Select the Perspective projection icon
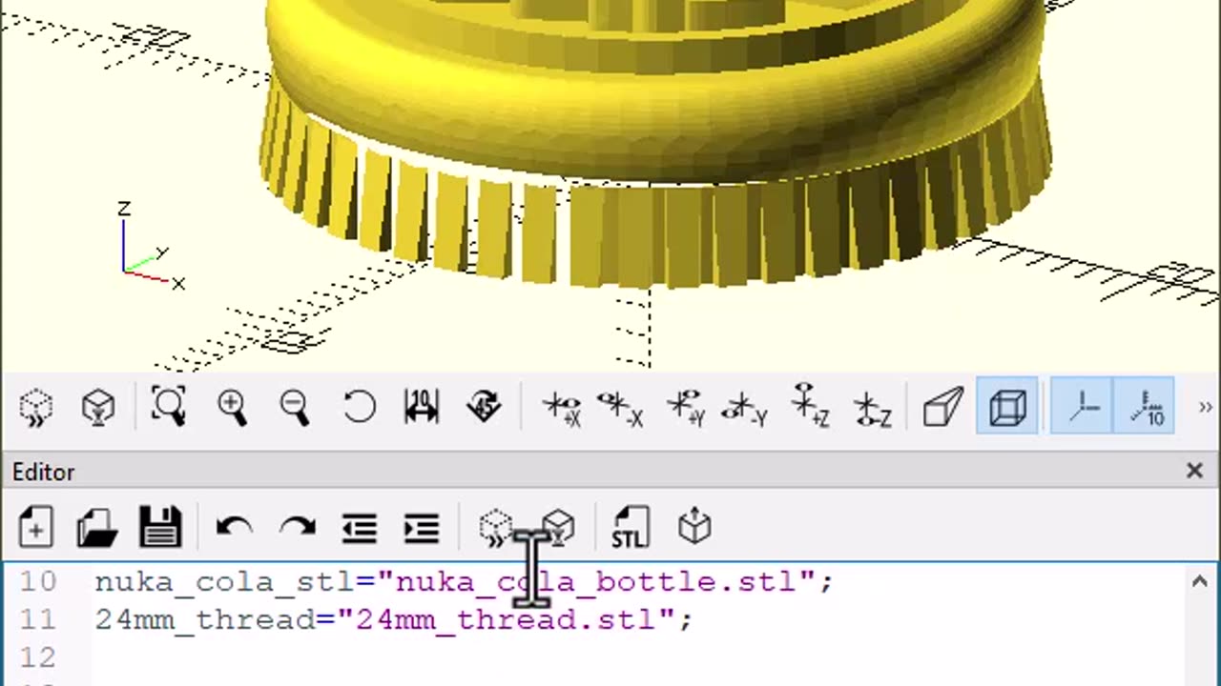Viewport: 1221px width, 686px height. [x=943, y=408]
